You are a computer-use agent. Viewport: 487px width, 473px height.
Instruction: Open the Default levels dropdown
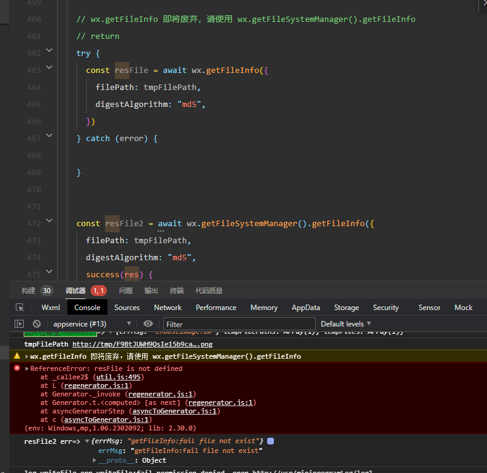(346, 323)
